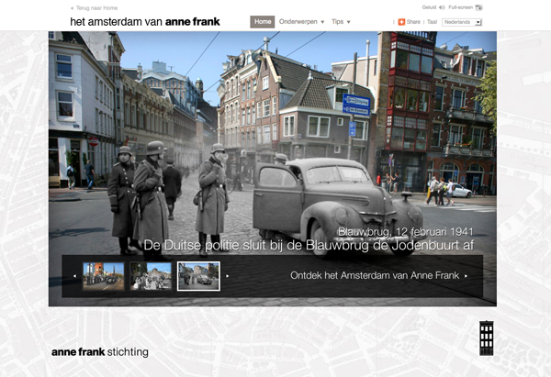Click 'Ontdek het Amsterdam van Anne Frank'
551x377 pixels.
coord(378,275)
